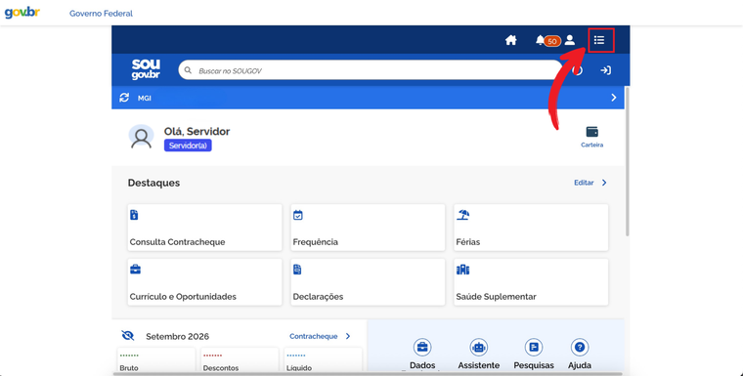Open the Declarações card

368,282
